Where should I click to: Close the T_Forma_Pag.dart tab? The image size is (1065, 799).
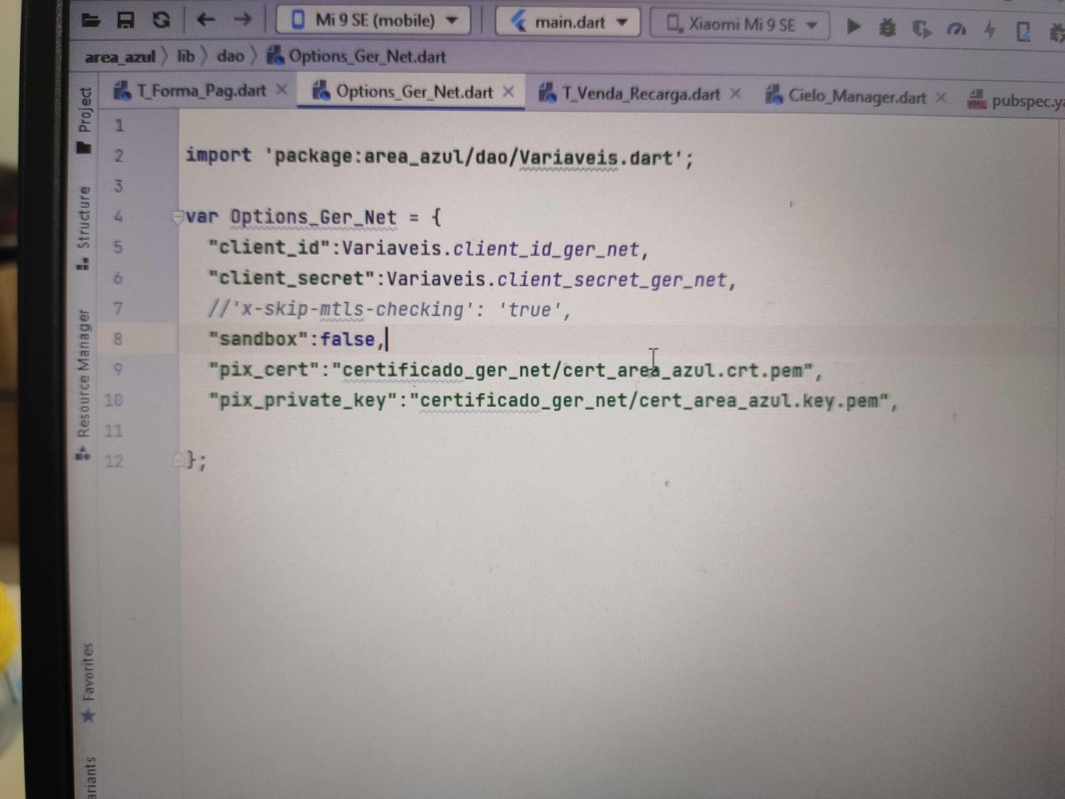coord(282,89)
